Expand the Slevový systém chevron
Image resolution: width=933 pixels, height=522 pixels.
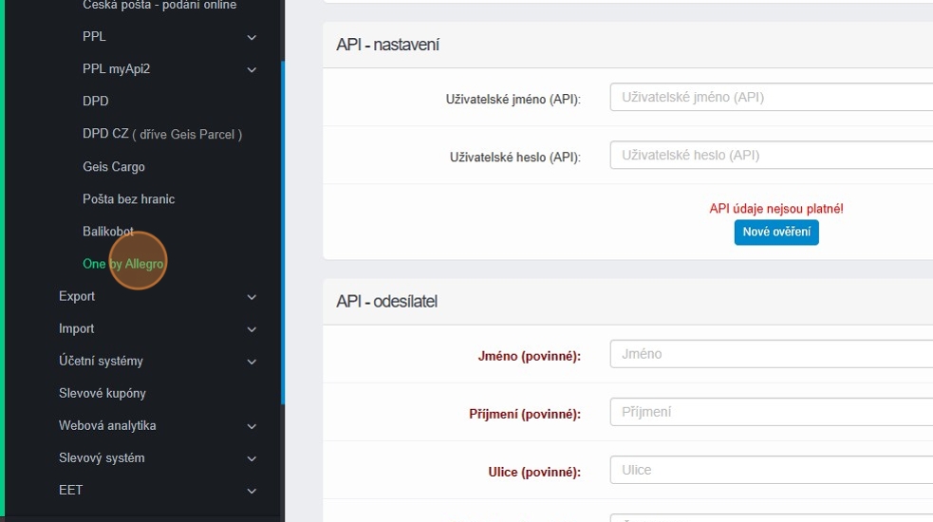pos(252,458)
